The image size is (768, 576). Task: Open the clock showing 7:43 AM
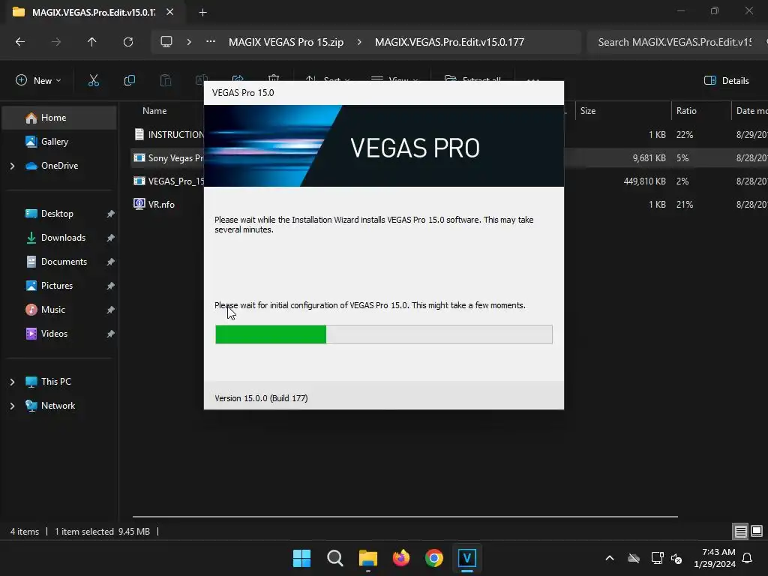715,558
